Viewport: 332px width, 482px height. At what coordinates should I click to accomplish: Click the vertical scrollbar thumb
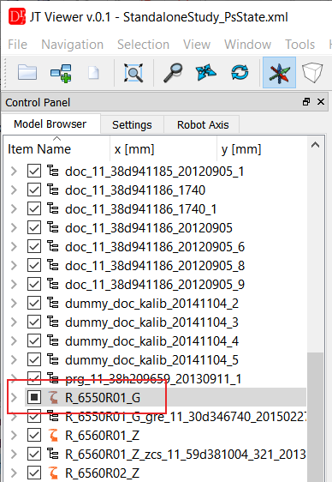pos(316,417)
